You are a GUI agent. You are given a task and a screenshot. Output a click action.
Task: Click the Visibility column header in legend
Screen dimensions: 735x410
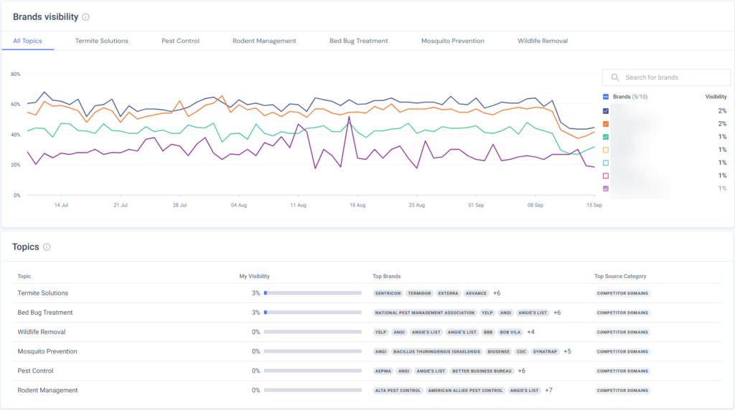pyautogui.click(x=716, y=96)
